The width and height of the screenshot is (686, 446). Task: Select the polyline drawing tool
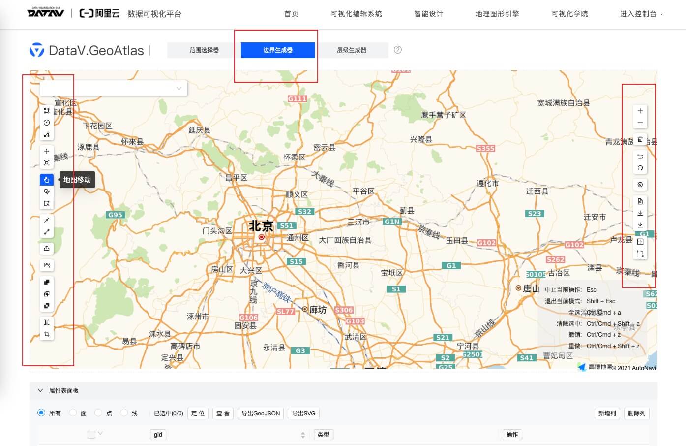coord(47,134)
